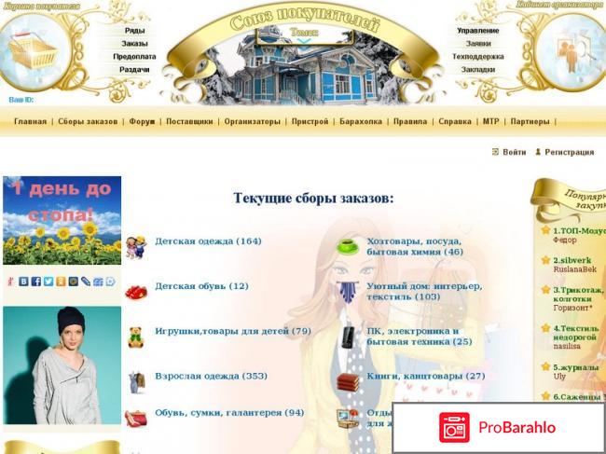The width and height of the screenshot is (606, 454).
Task: Open category Книги, канцтовары (27)
Action: 426,376
